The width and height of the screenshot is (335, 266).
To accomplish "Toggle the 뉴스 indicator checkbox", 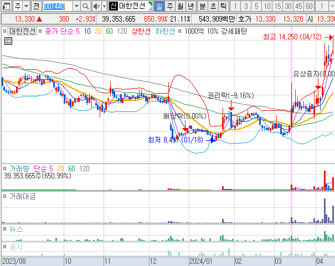I will 4,229.
